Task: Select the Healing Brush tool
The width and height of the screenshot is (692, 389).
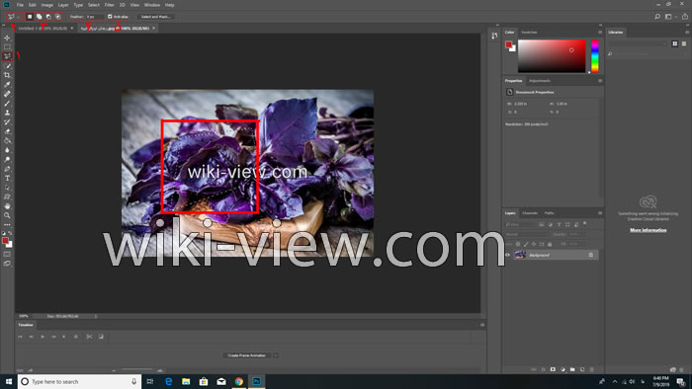Action: click(x=7, y=94)
